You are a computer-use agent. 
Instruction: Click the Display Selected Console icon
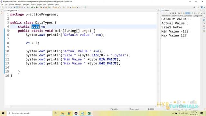click(194, 13)
